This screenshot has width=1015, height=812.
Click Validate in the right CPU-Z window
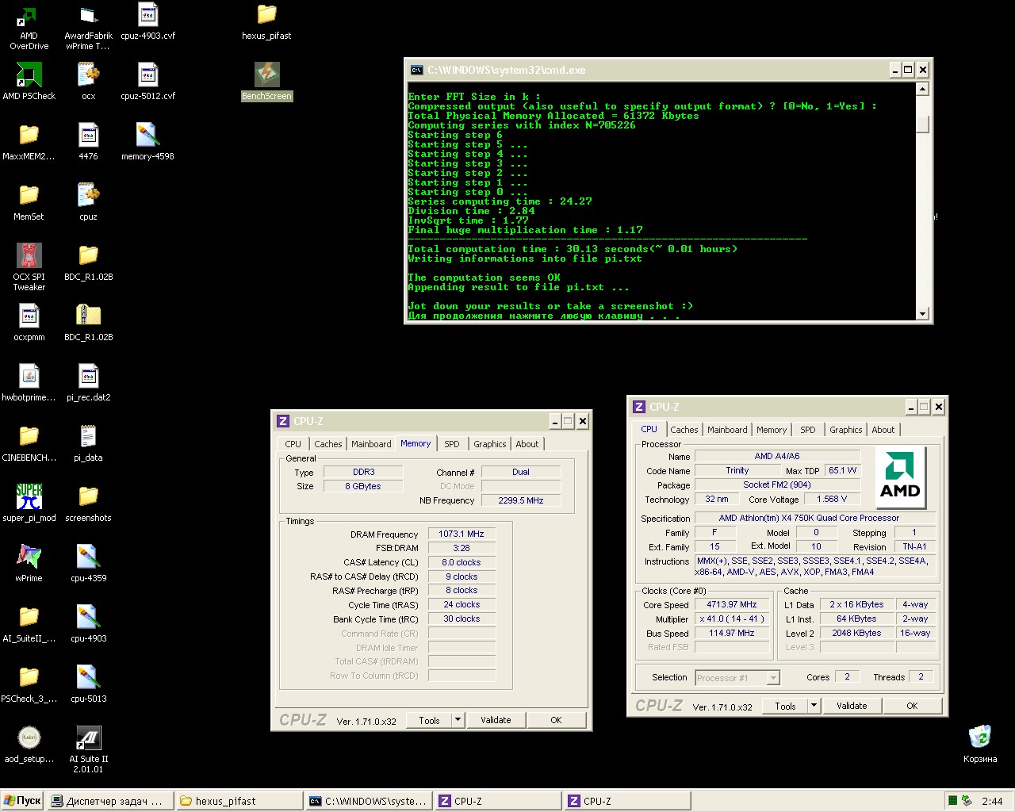coord(852,706)
